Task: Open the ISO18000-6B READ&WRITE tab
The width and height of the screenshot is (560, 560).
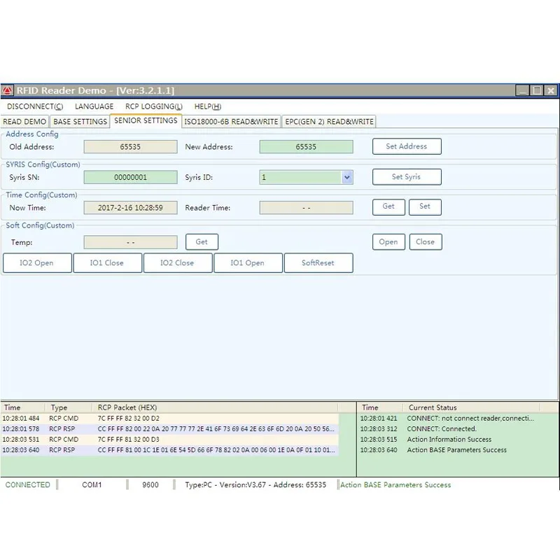Action: coord(231,122)
